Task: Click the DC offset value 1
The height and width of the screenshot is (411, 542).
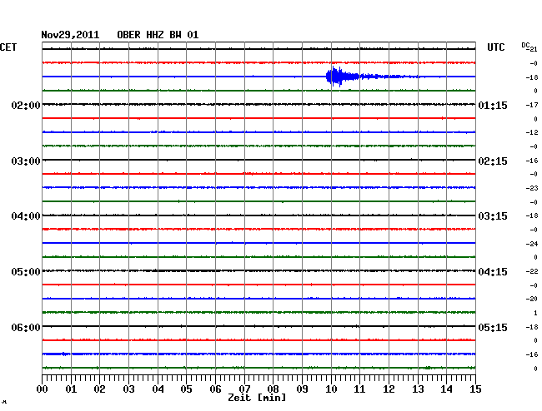Action: click(x=535, y=313)
